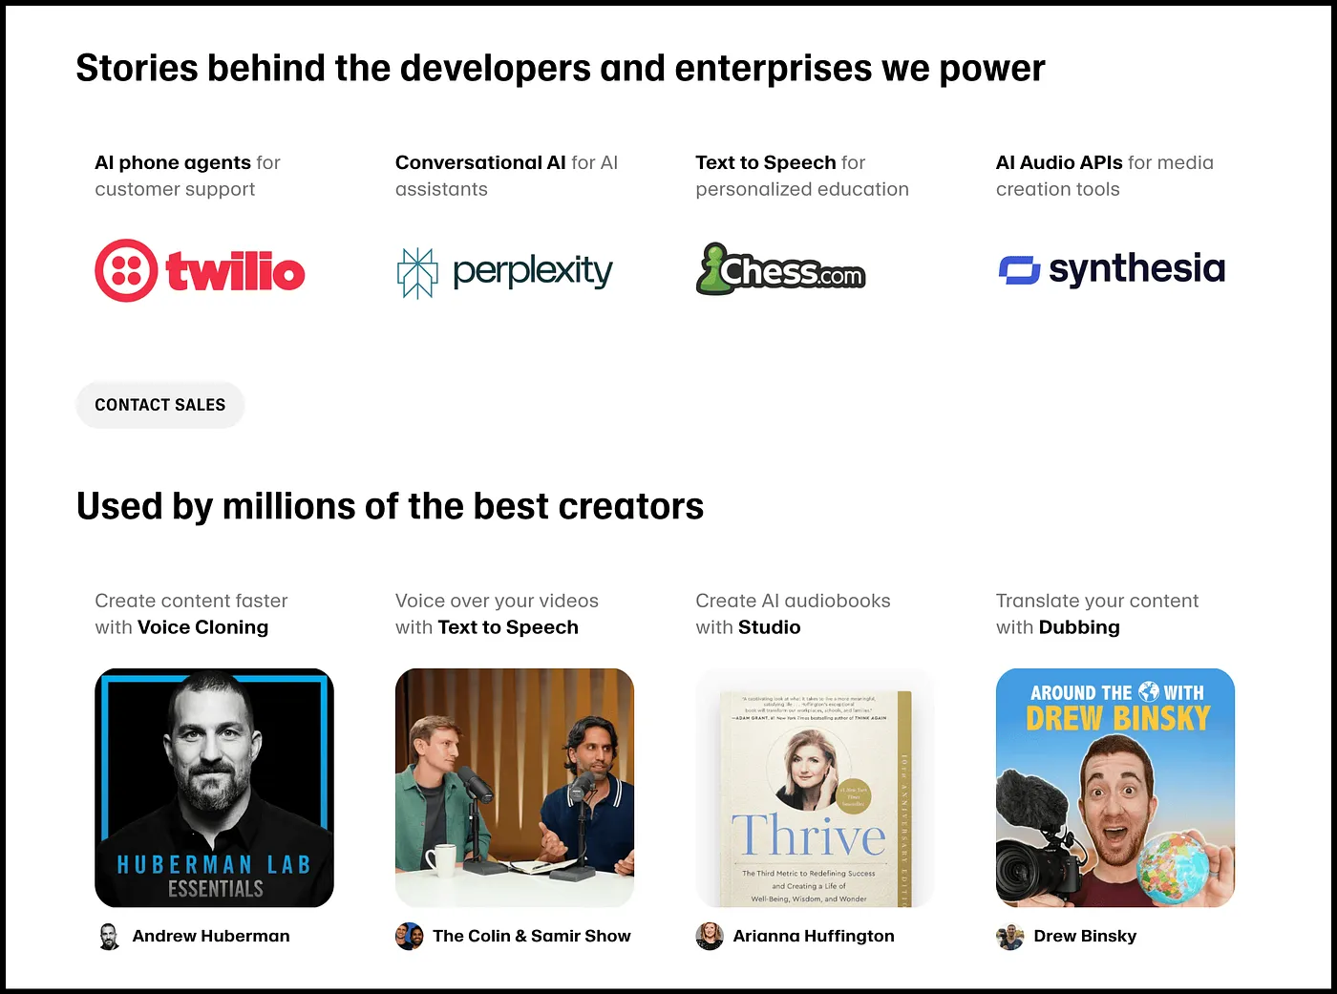Click Drew Binsky's small avatar
The image size is (1337, 994).
[x=1009, y=937]
